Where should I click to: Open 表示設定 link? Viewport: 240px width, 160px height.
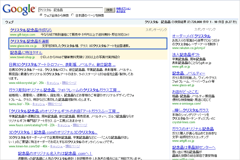tap(121, 11)
